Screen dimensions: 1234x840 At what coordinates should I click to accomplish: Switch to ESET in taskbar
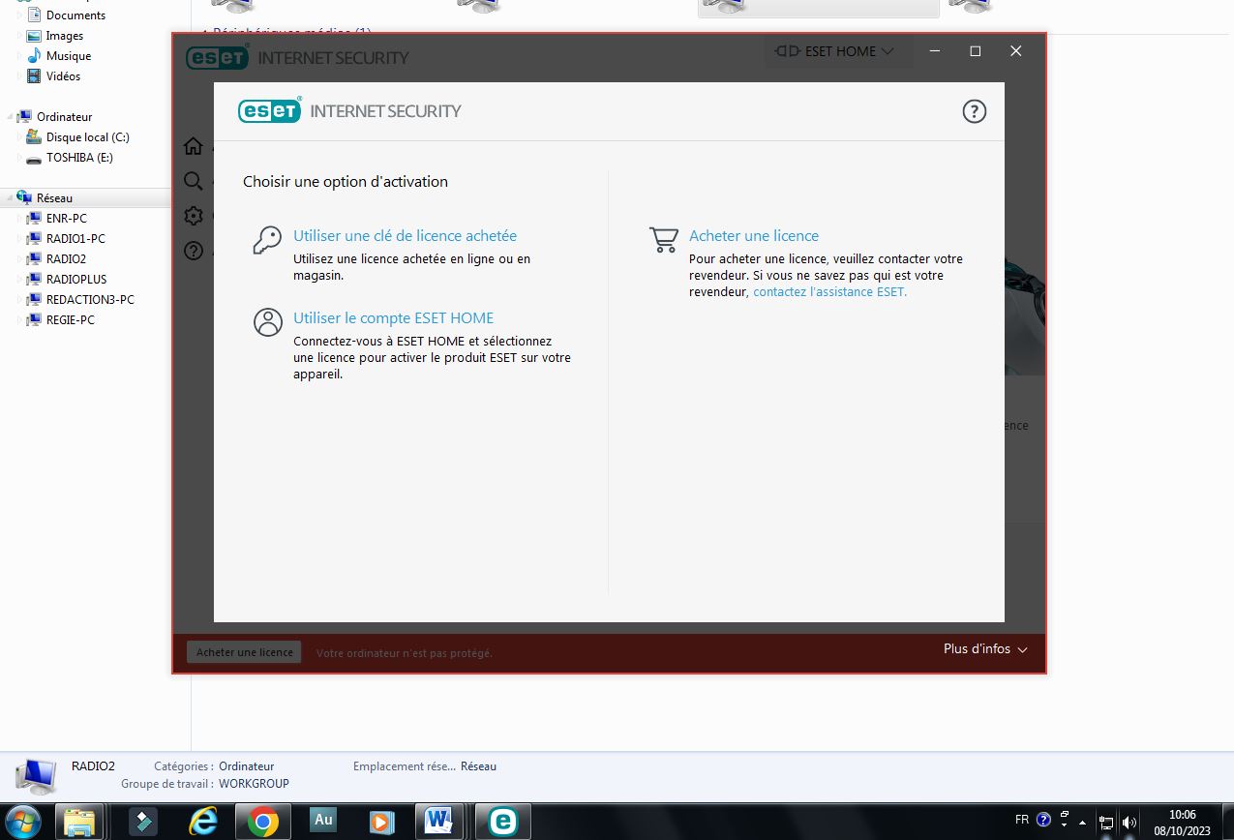(x=502, y=822)
